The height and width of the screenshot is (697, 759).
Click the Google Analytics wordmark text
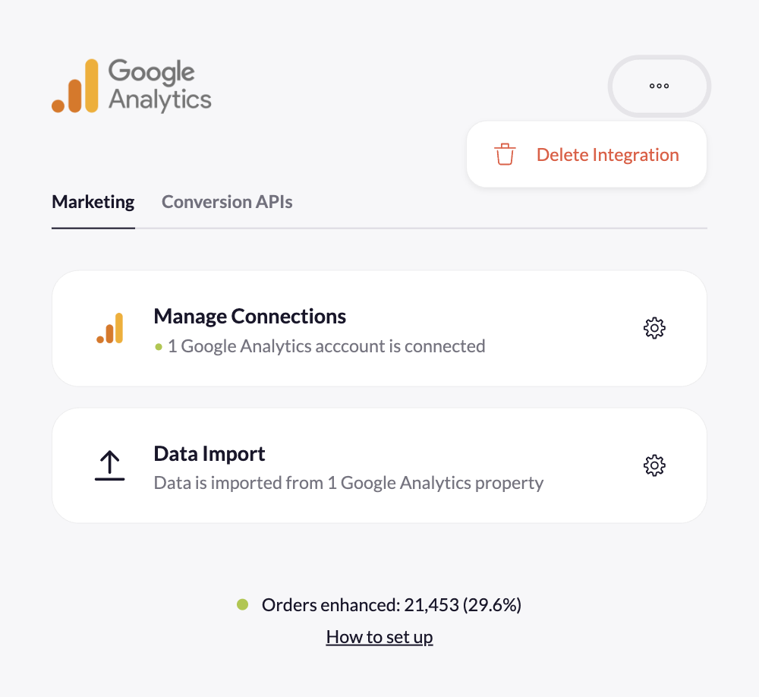pyautogui.click(x=159, y=86)
